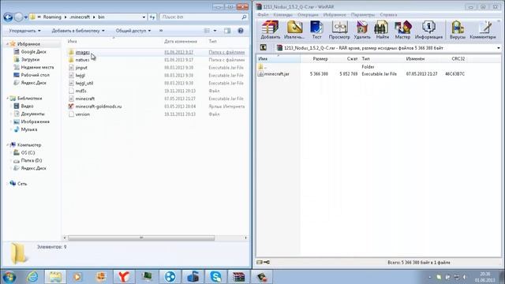
Task: Open the Общий доступ dropdown
Action: pyautogui.click(x=133, y=31)
